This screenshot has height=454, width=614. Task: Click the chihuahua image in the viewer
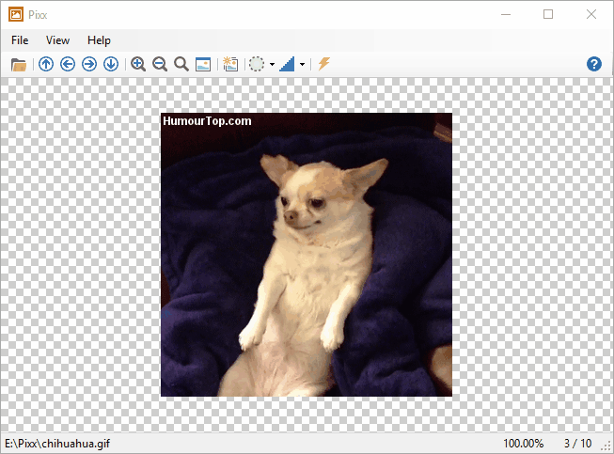pyautogui.click(x=307, y=255)
